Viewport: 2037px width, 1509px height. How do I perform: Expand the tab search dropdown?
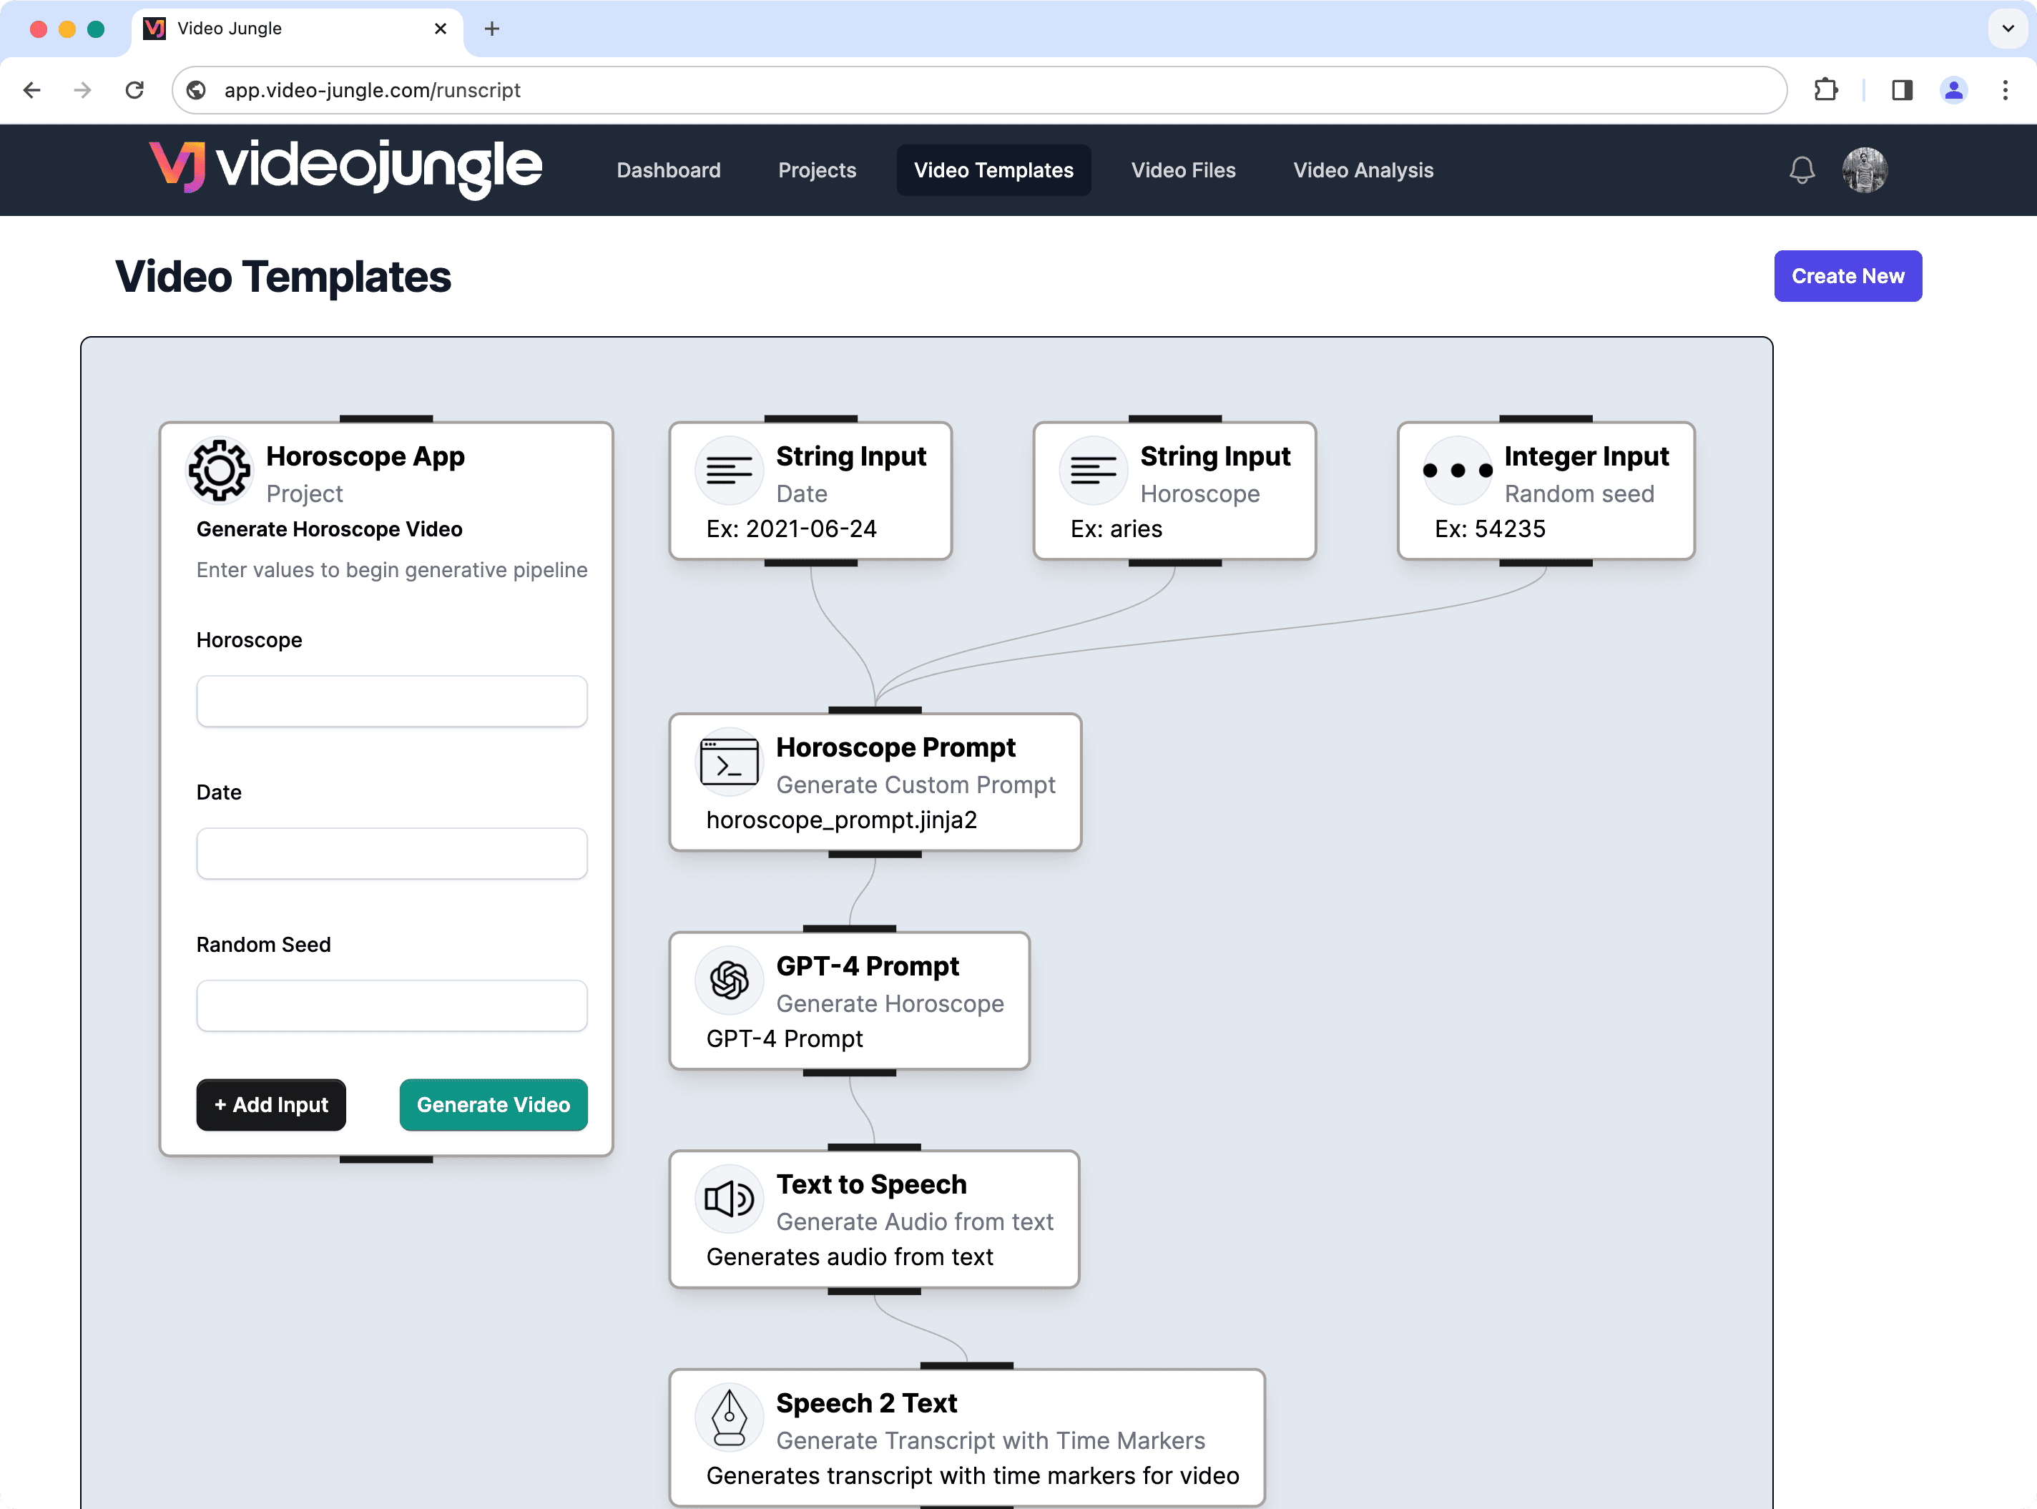tap(2008, 29)
